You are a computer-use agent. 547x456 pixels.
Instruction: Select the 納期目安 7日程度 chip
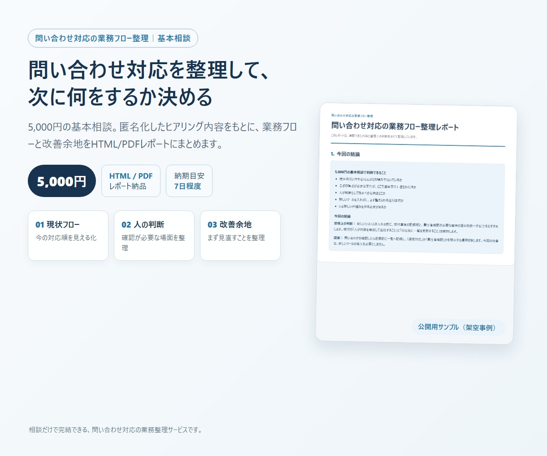point(189,181)
